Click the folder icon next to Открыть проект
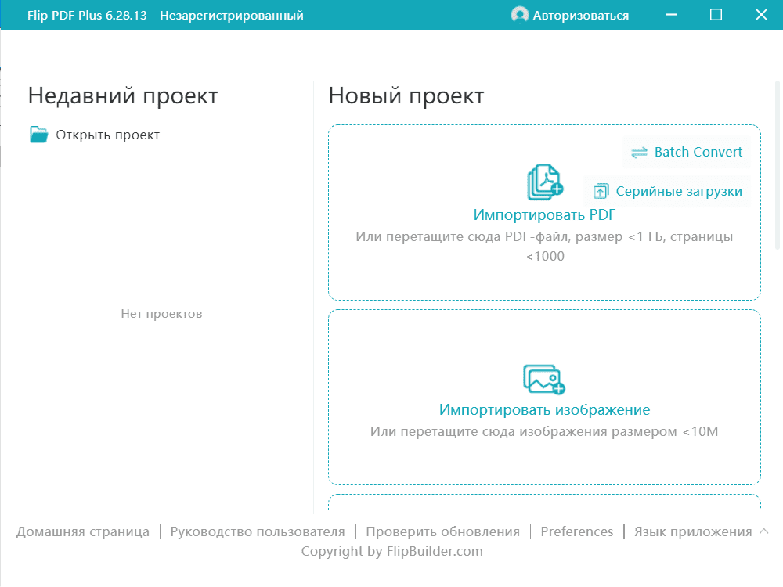Screen dimensions: 783x587 [x=39, y=135]
